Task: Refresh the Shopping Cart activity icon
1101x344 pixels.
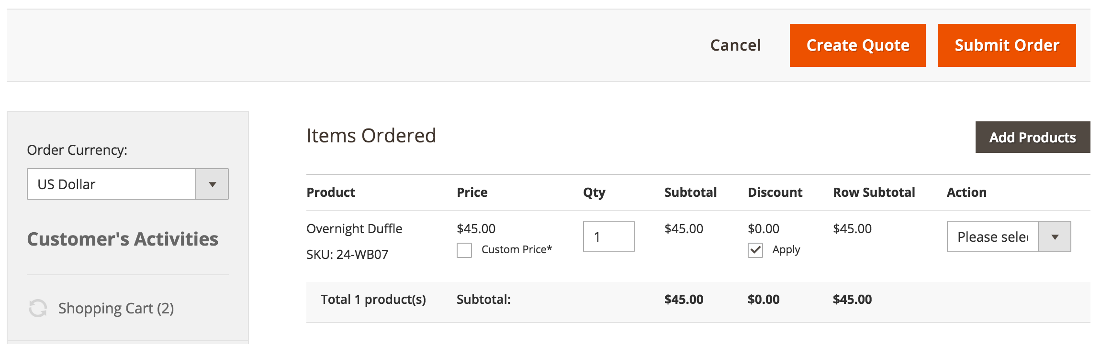Action: pos(38,308)
